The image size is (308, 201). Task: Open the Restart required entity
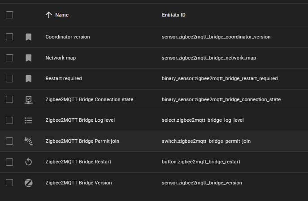(64, 78)
